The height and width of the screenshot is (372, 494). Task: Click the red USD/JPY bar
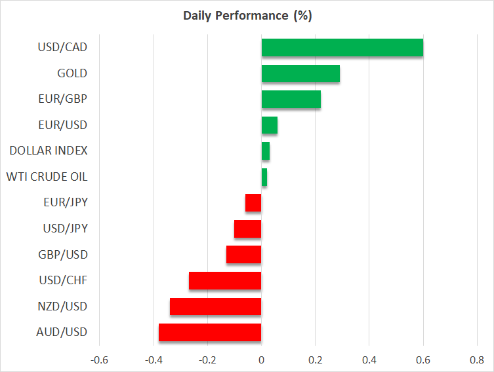point(248,229)
